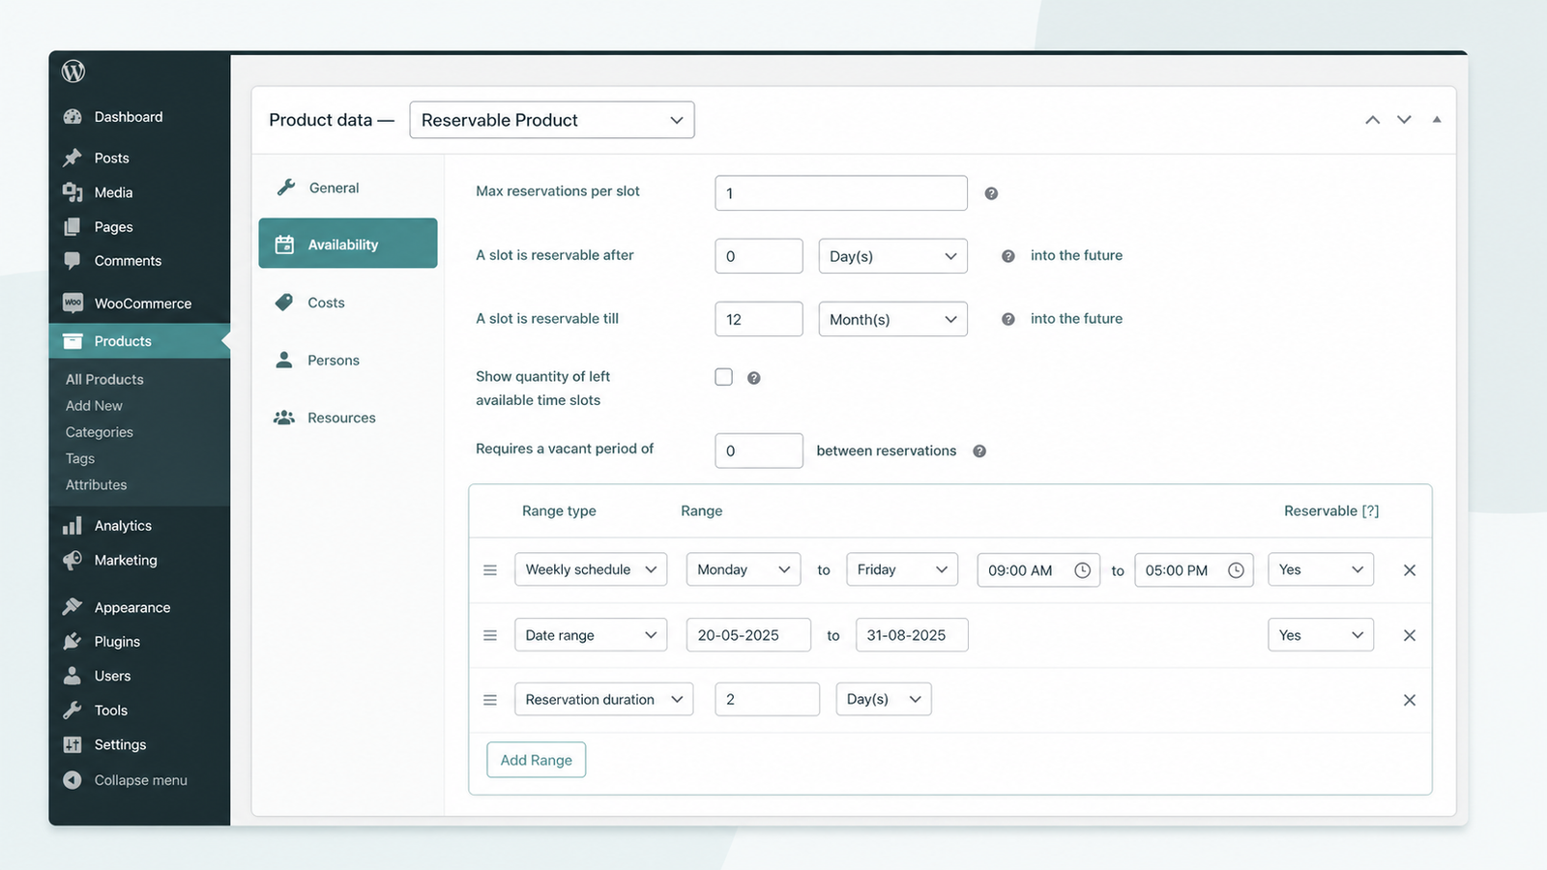
Task: Click the Plugins plug icon
Action: (x=73, y=642)
